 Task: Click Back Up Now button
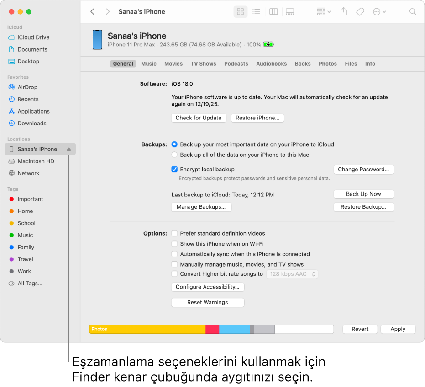click(363, 194)
